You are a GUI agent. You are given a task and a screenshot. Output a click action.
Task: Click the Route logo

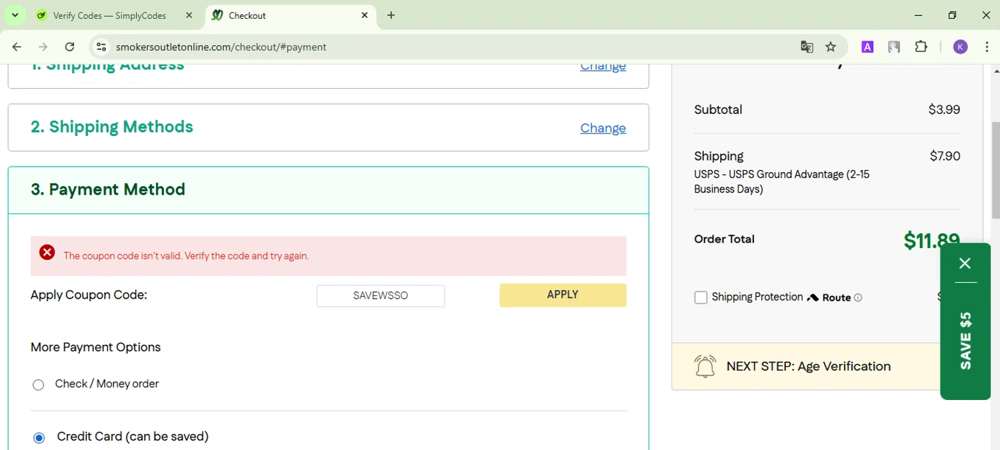coord(829,297)
